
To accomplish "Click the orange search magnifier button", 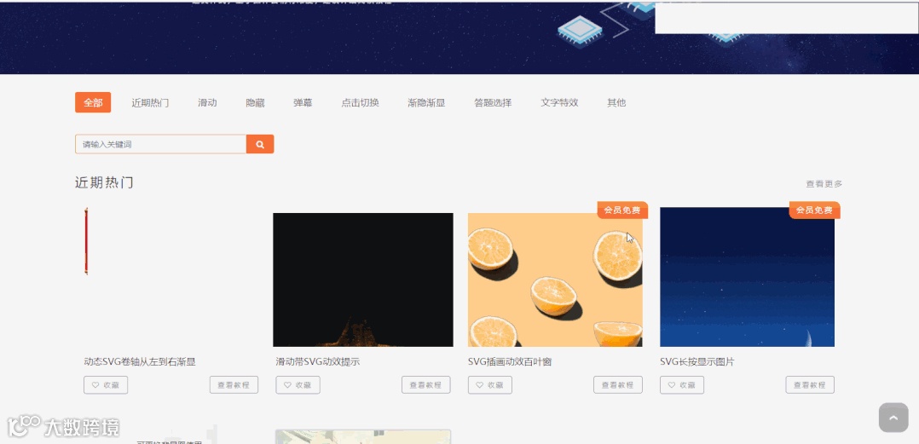I will click(260, 144).
